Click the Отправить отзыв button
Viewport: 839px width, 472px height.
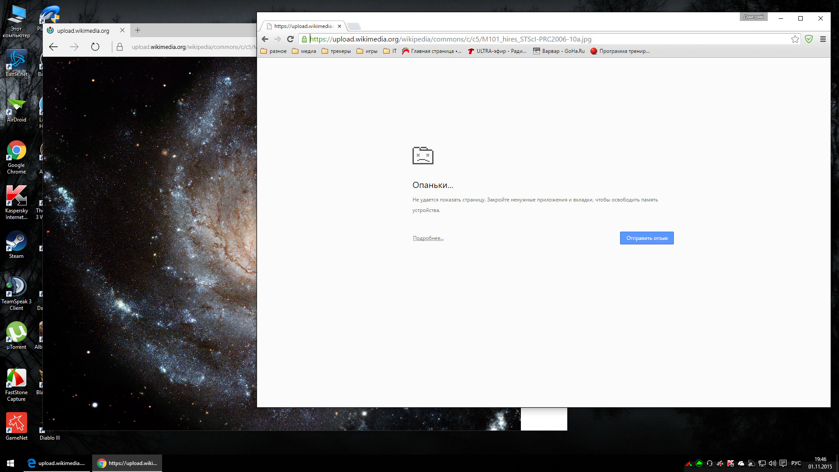[647, 238]
